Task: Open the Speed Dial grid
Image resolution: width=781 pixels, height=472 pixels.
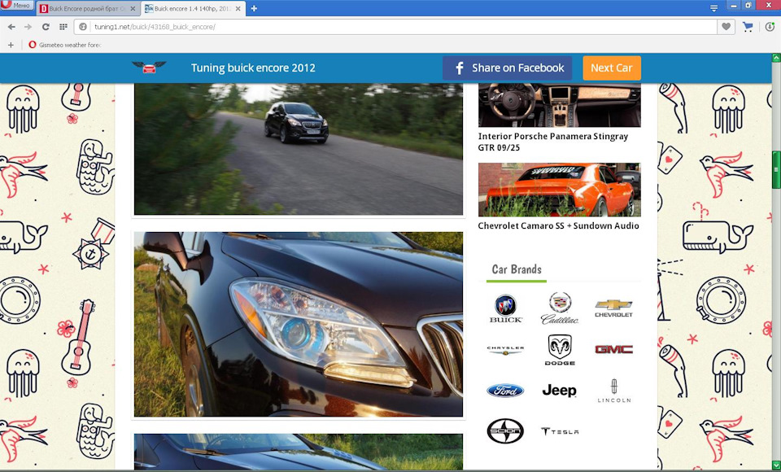Action: click(63, 27)
